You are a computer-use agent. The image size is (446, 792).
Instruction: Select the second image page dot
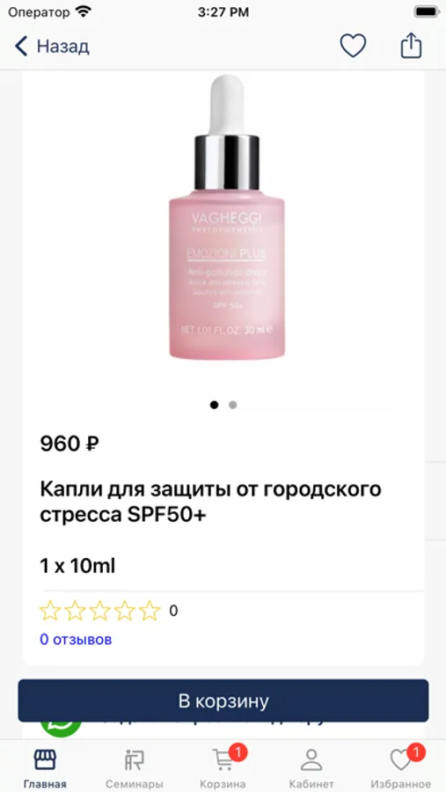[232, 405]
